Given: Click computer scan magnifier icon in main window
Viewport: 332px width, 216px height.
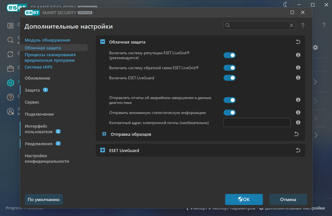Looking at the screenshot, I should click(10, 40).
